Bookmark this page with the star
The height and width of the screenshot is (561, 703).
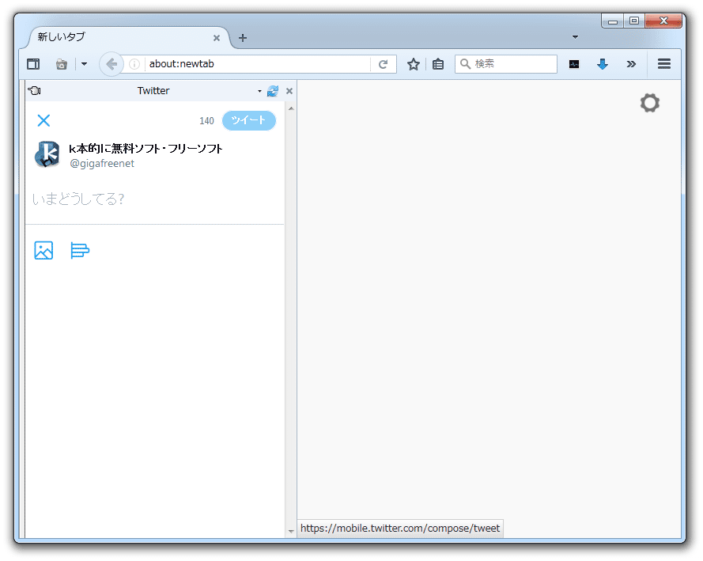coord(414,64)
